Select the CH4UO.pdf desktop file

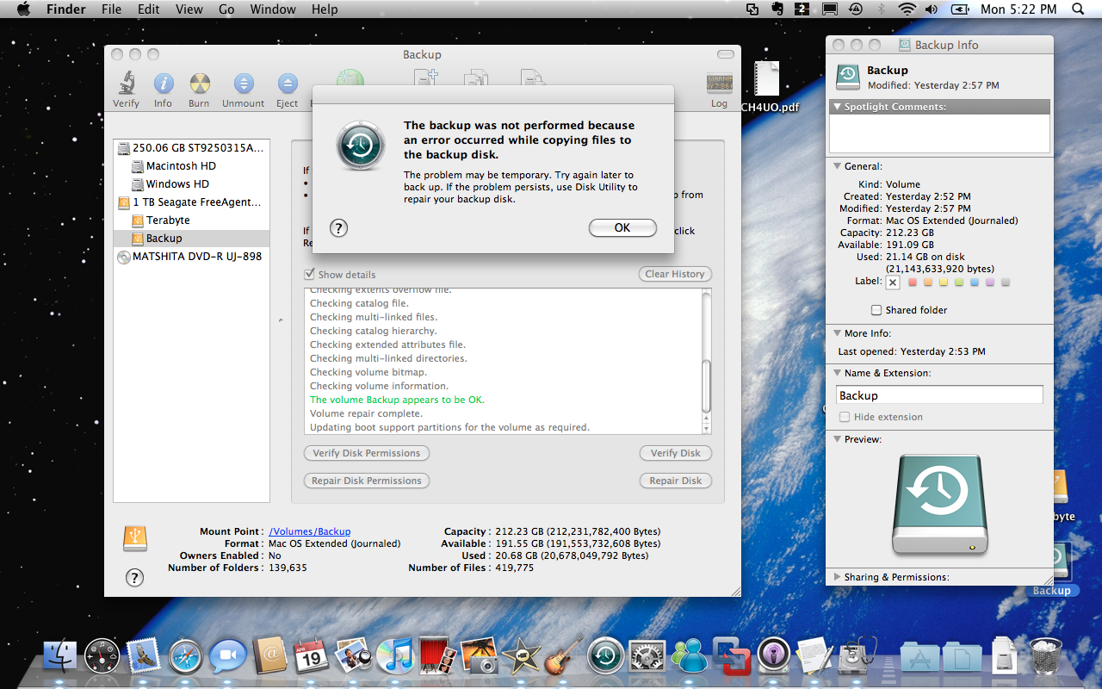769,86
